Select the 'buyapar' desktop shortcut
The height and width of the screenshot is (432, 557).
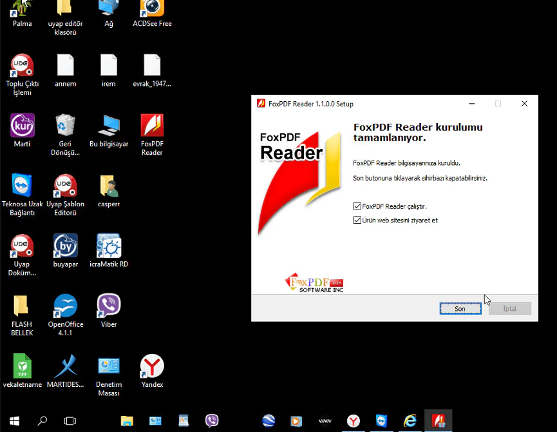pyautogui.click(x=66, y=251)
